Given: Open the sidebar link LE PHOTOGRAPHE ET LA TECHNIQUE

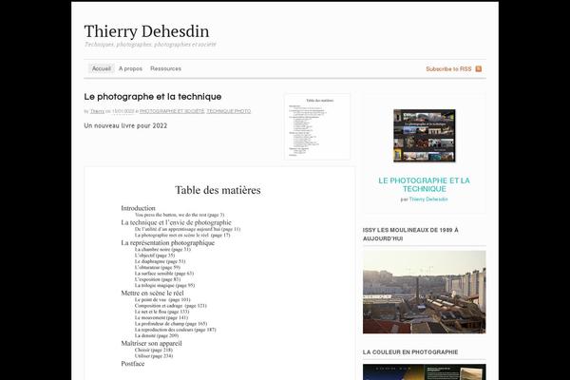Looking at the screenshot, I should (x=425, y=184).
